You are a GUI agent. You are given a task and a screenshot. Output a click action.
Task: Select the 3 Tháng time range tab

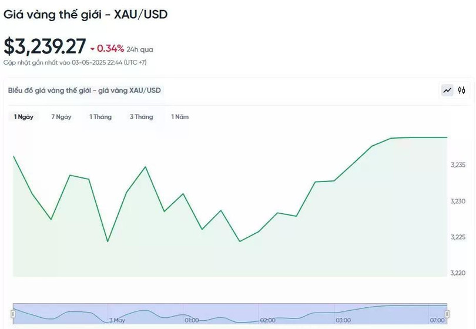tap(142, 117)
